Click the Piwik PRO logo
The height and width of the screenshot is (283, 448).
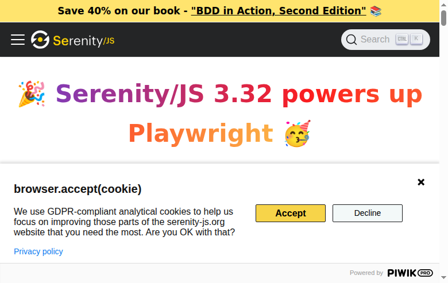[410, 273]
